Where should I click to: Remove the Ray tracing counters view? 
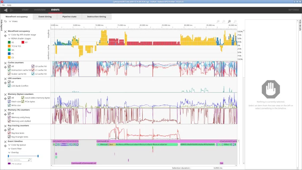coord(5,125)
